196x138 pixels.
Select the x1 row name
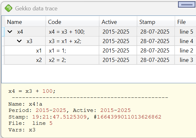click(39, 51)
